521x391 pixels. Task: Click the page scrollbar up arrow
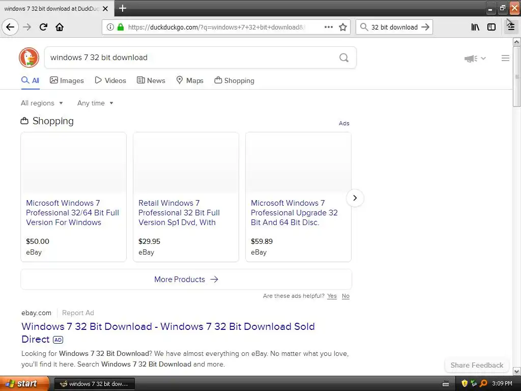[516, 42]
